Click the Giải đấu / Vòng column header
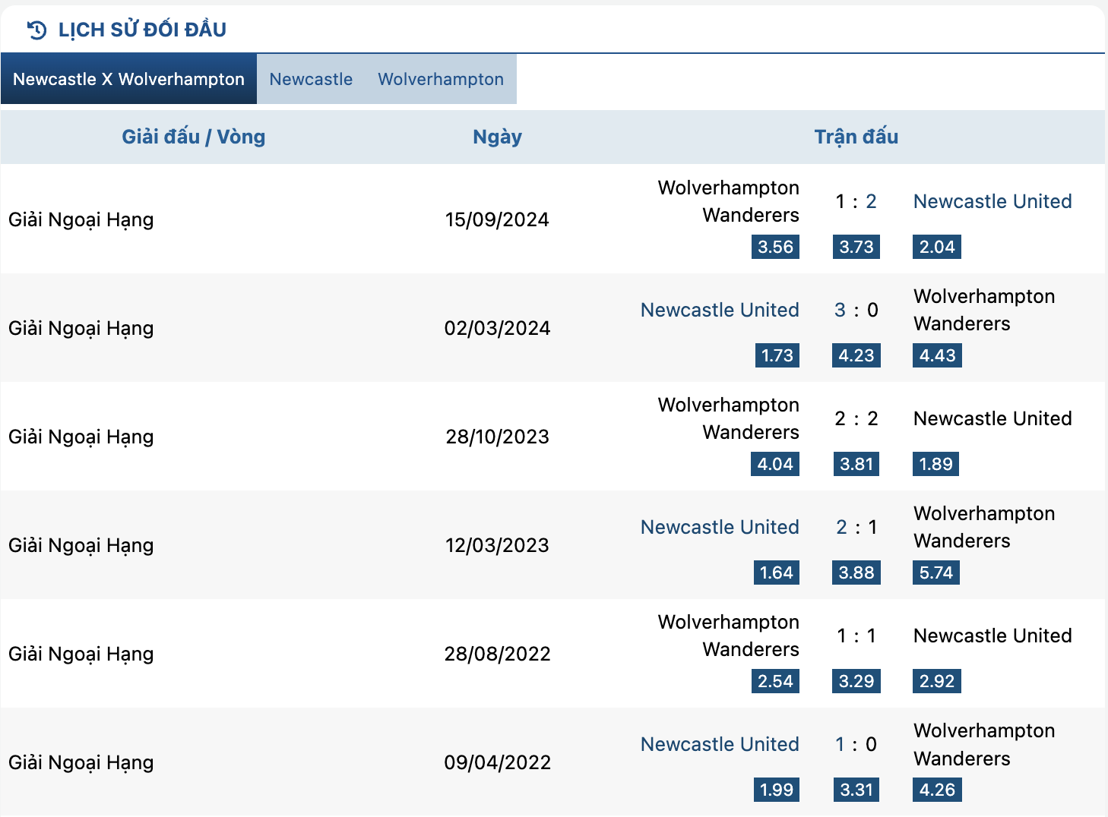Image resolution: width=1108 pixels, height=817 pixels. pyautogui.click(x=194, y=137)
